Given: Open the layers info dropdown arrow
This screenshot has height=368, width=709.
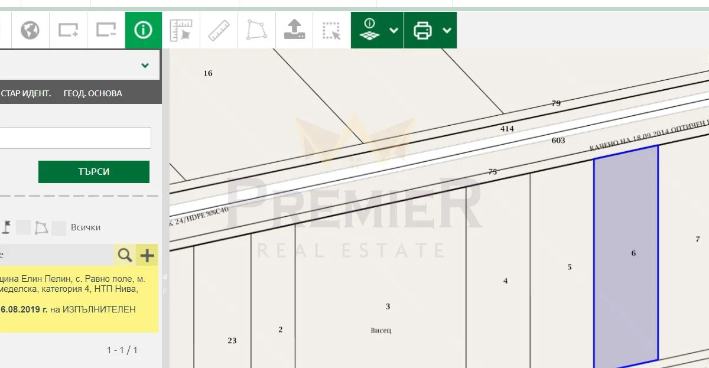Looking at the screenshot, I should [394, 31].
